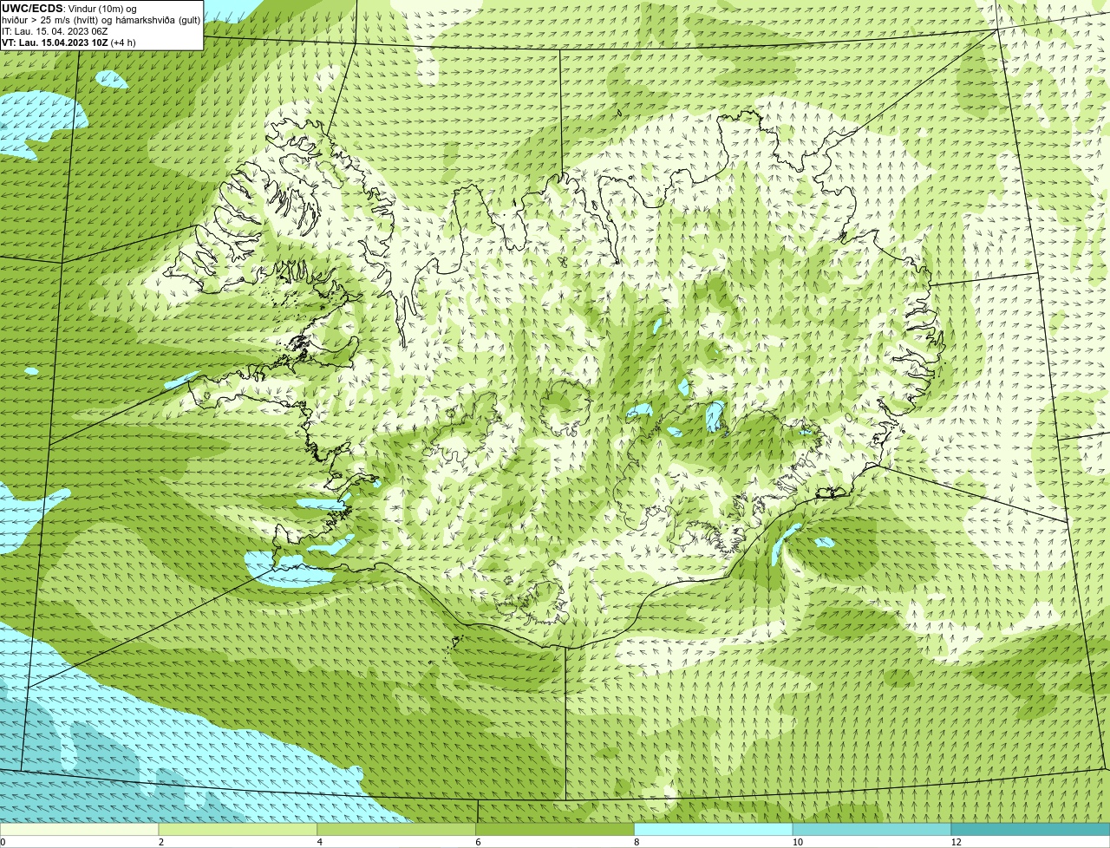Click the light green 2–4 legend swatch
Image resolution: width=1110 pixels, height=848 pixels.
coord(238,830)
